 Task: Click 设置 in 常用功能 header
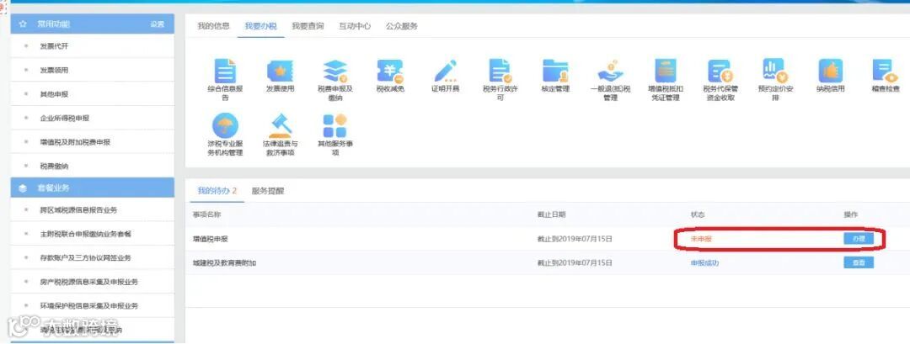point(158,24)
